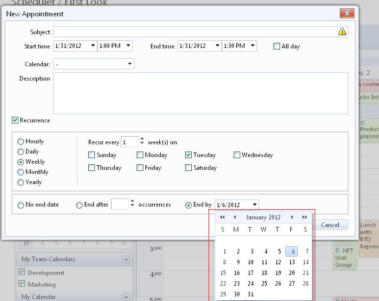Viewport: 379px width, 301px height.
Task: Increase the End after occurrences count
Action: (x=132, y=201)
